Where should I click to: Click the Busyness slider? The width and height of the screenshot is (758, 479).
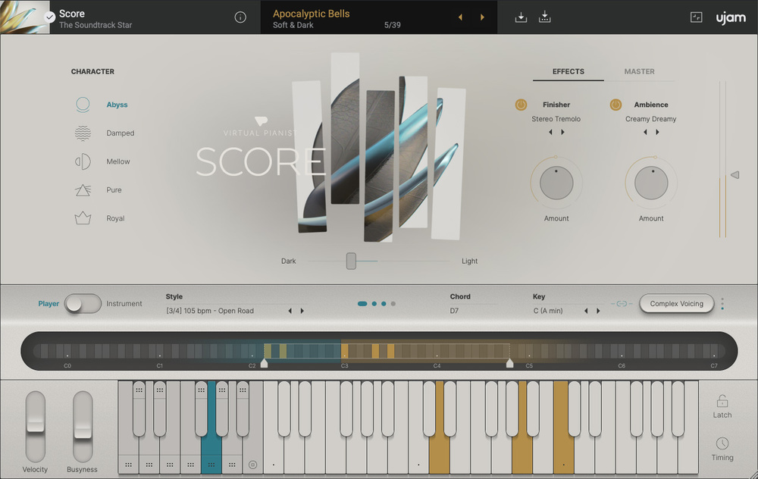pos(83,427)
